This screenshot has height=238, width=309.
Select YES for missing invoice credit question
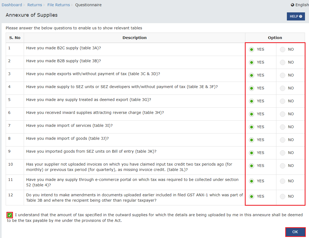pyautogui.click(x=252, y=166)
